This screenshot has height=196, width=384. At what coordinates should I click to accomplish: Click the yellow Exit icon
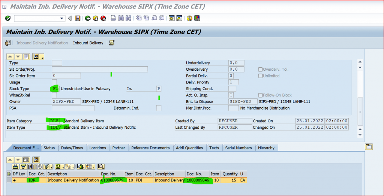coord(96,18)
